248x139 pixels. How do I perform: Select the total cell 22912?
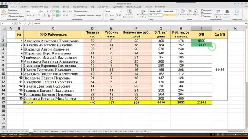[201, 102]
